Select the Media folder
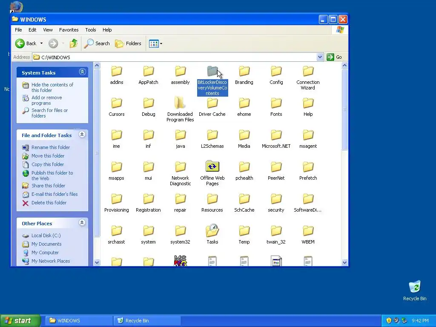 click(244, 139)
